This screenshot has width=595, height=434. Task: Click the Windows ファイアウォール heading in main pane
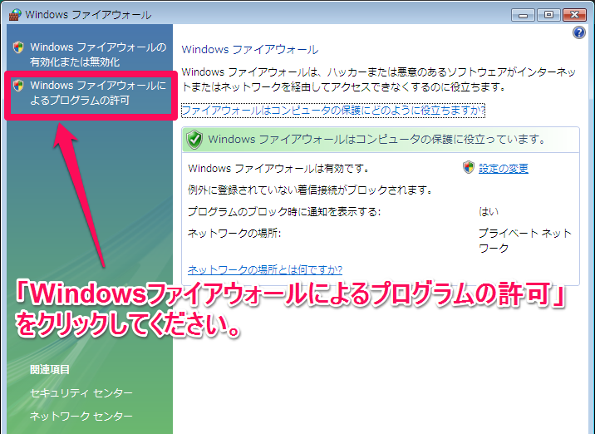click(x=249, y=49)
